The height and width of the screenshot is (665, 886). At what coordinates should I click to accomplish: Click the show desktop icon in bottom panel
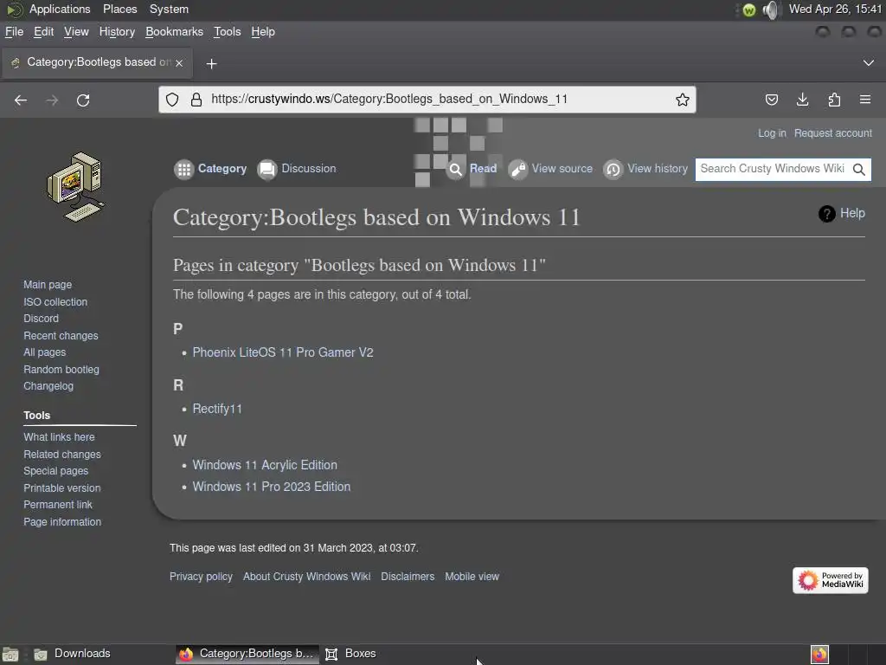10,655
